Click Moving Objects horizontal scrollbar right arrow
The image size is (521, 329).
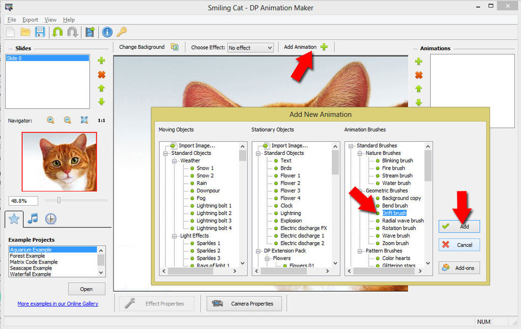tap(235, 271)
